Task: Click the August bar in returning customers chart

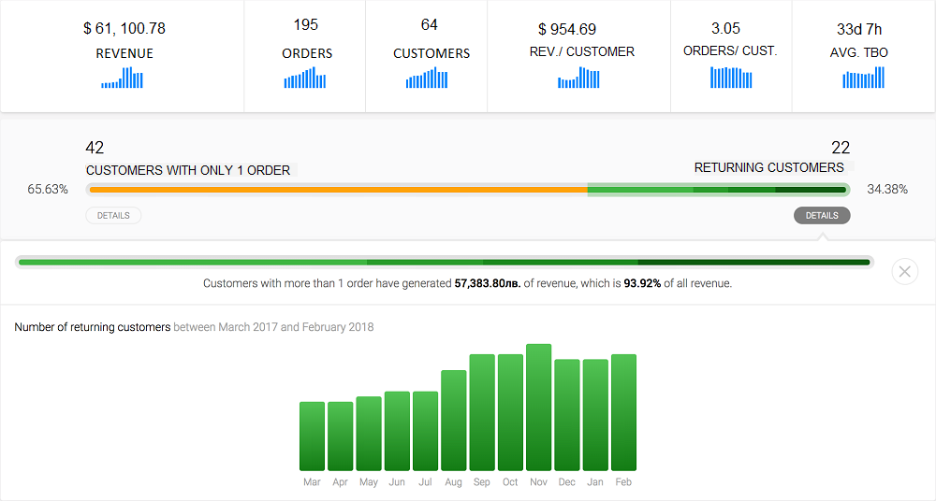Action: point(453,421)
